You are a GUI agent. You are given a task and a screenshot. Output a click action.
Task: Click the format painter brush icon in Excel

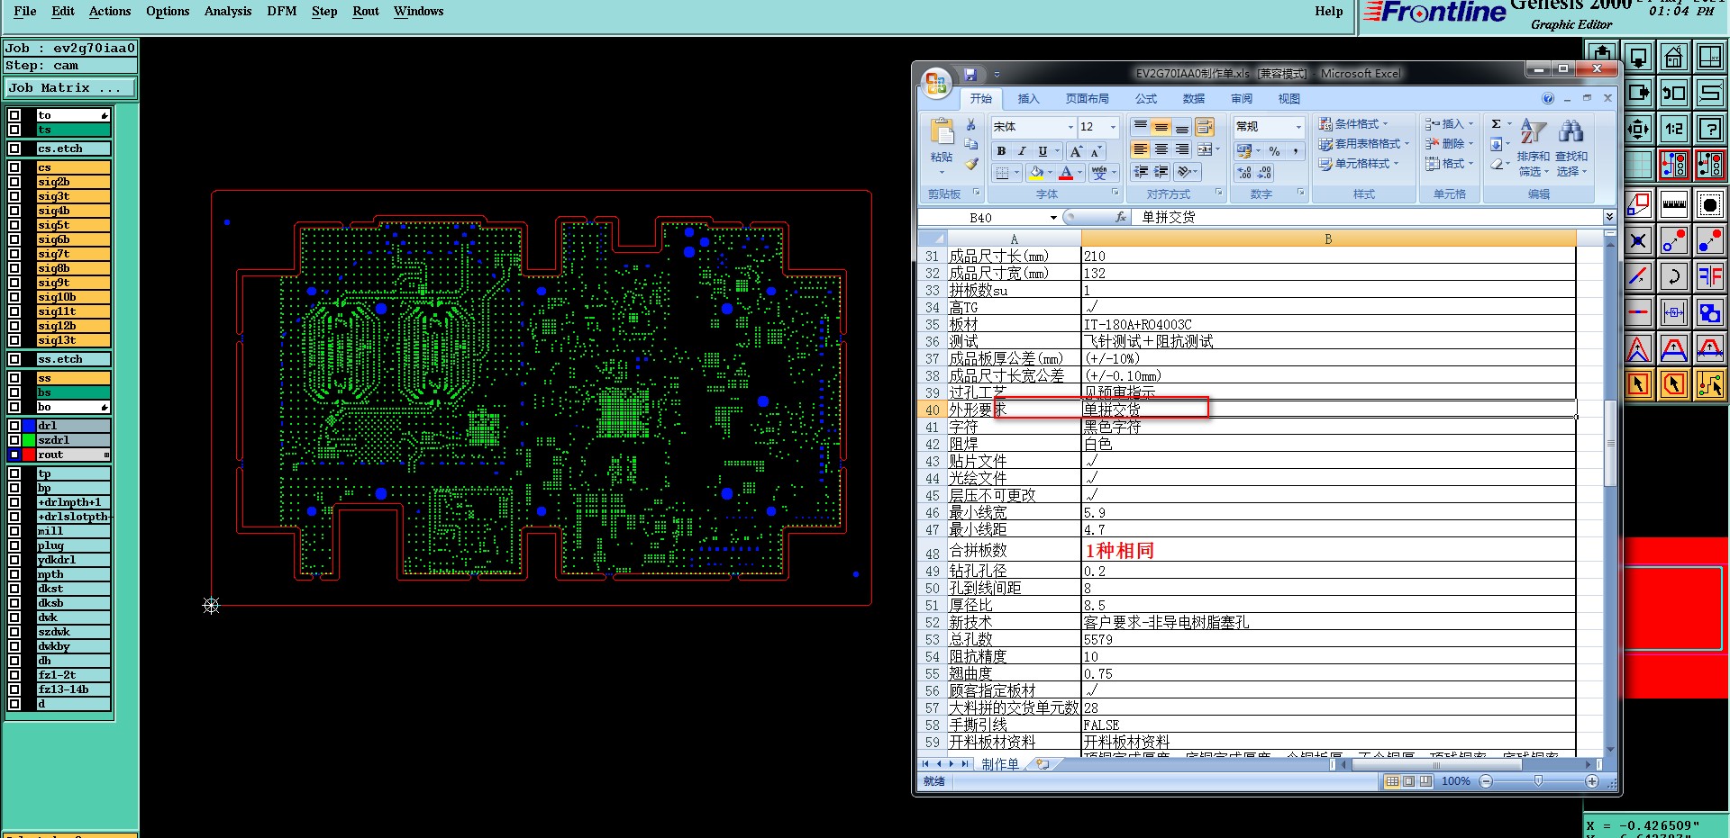970,165
